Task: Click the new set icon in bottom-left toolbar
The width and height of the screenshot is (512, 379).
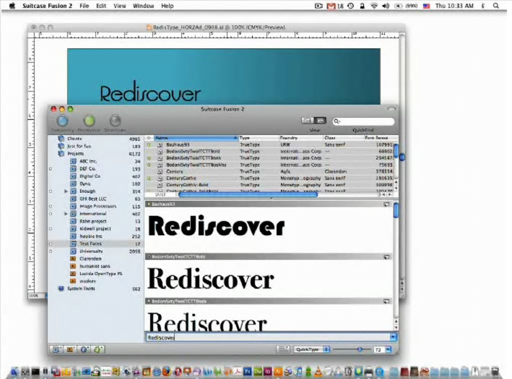Action: 56,349
